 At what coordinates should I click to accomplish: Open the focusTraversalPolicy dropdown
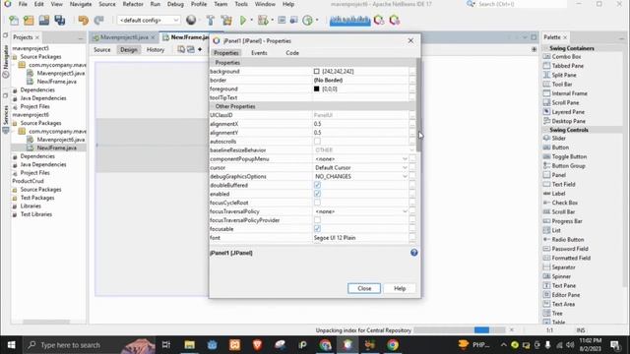coord(405,211)
